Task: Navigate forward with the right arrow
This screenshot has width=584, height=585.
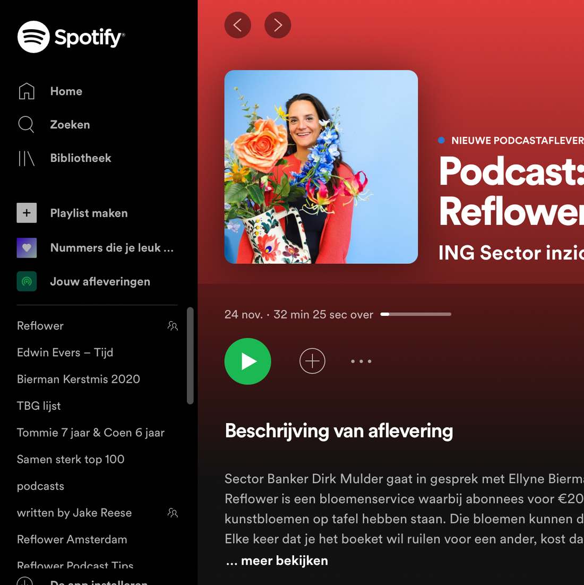Action: pyautogui.click(x=277, y=25)
